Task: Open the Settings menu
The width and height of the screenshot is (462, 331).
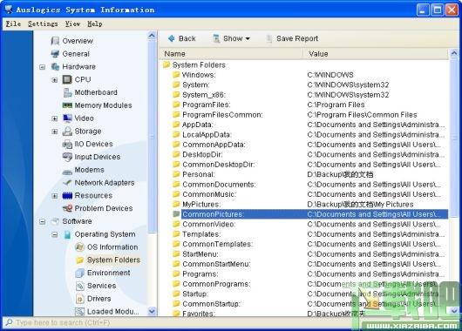Action: coord(43,24)
